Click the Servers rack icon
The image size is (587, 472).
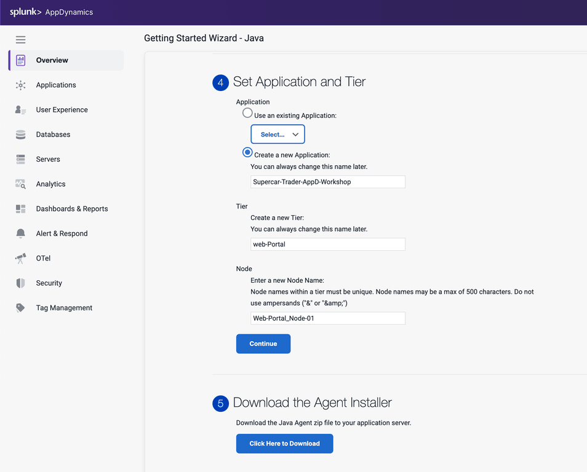pos(21,159)
